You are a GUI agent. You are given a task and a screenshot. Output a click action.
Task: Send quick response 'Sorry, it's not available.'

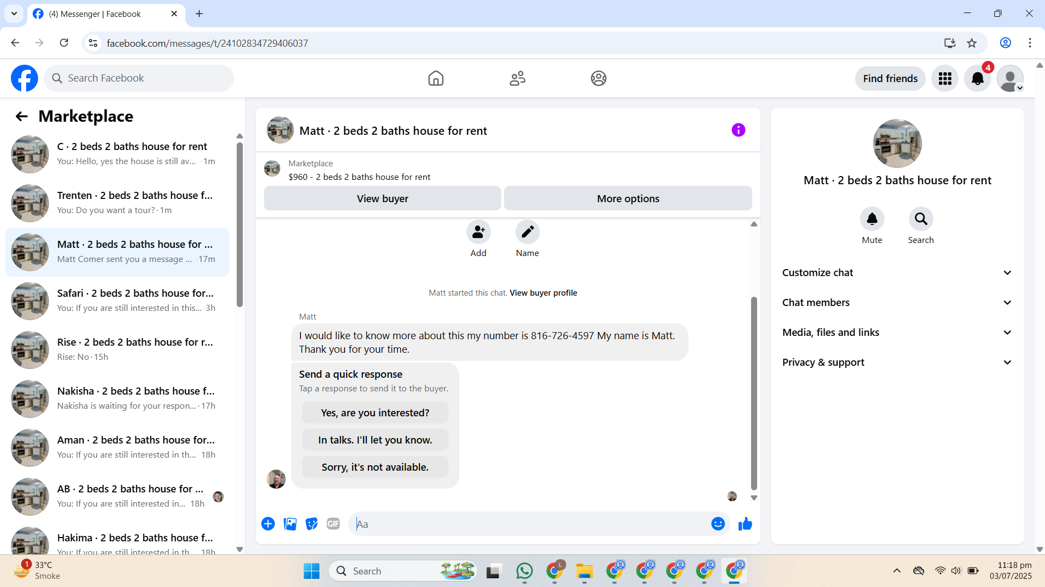[x=375, y=467]
